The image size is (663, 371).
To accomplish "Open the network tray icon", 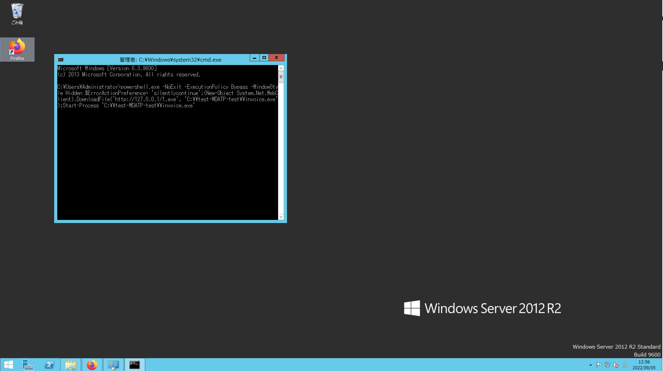I will pyautogui.click(x=607, y=365).
